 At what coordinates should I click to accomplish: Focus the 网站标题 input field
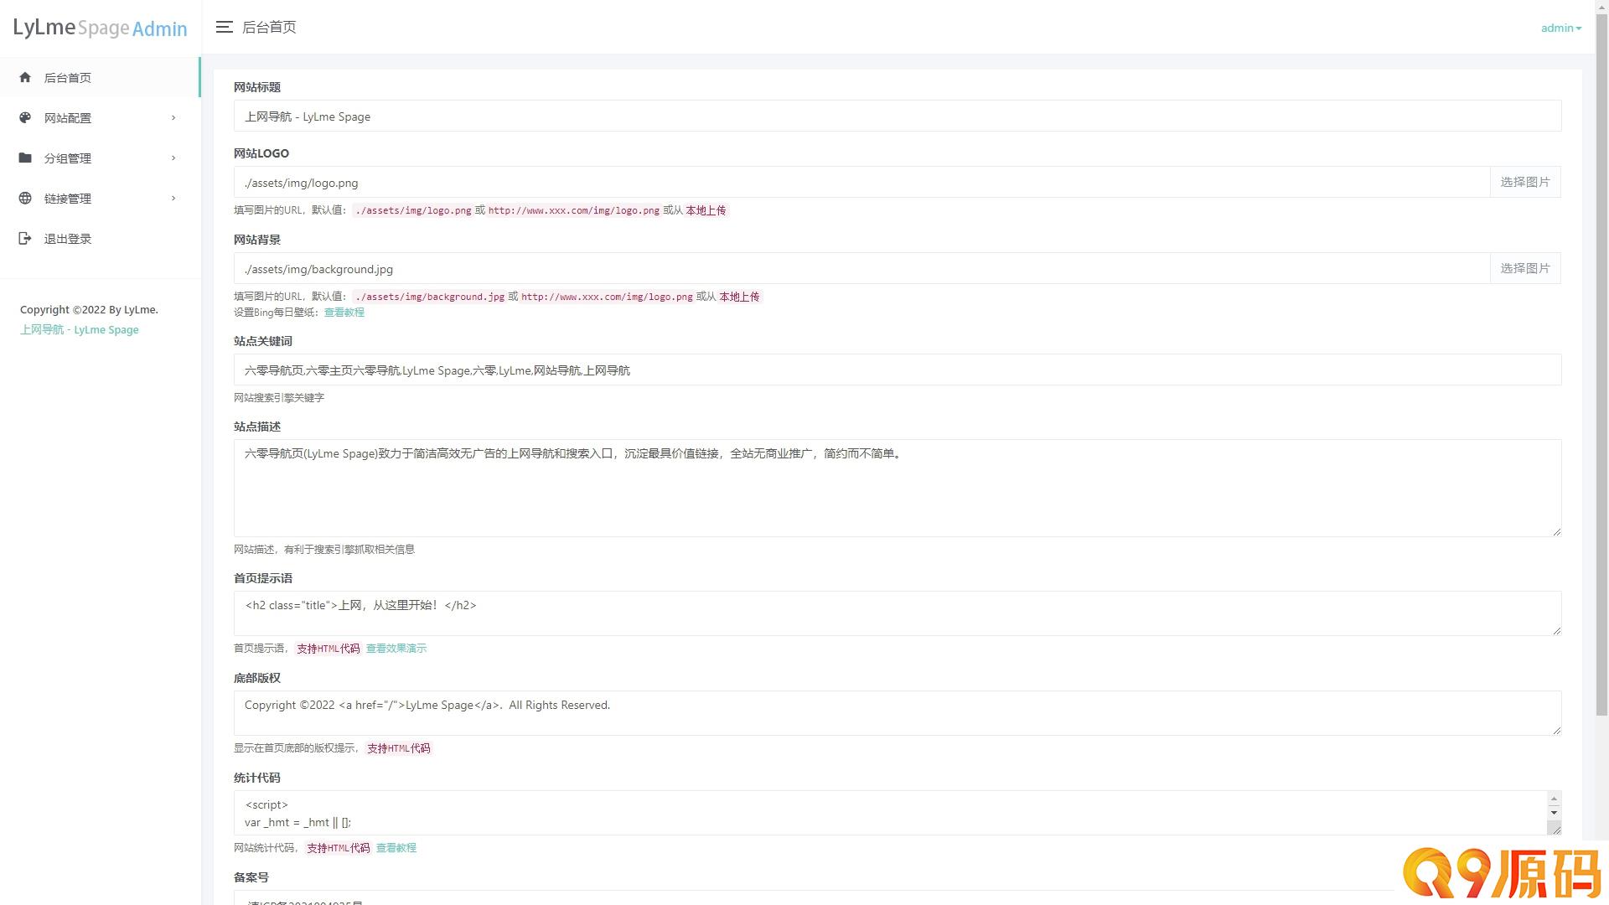tap(898, 116)
